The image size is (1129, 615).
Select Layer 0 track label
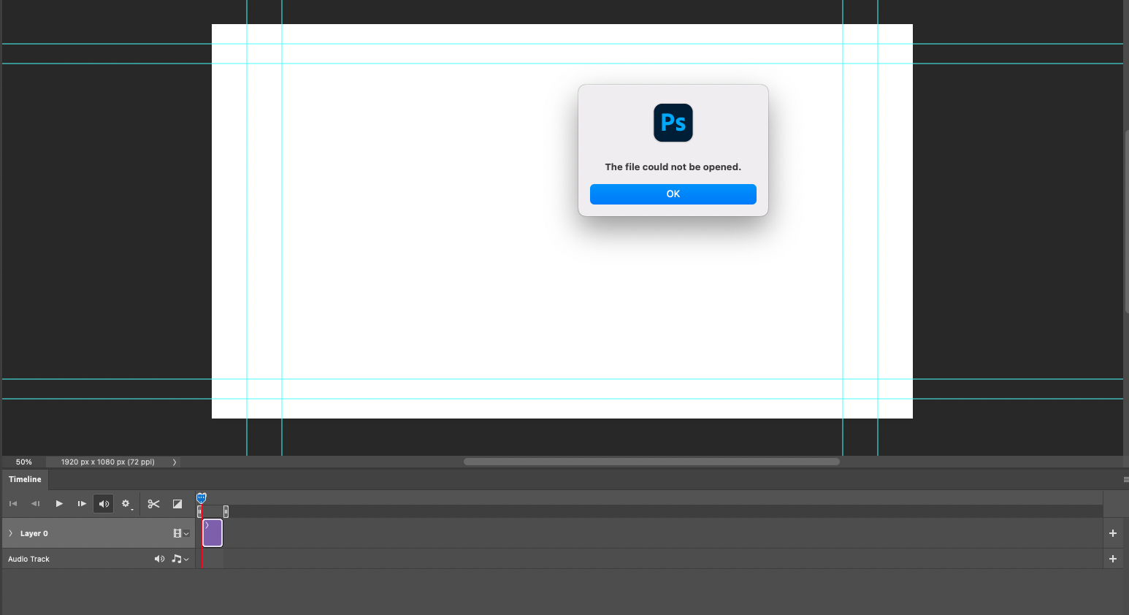pos(34,533)
